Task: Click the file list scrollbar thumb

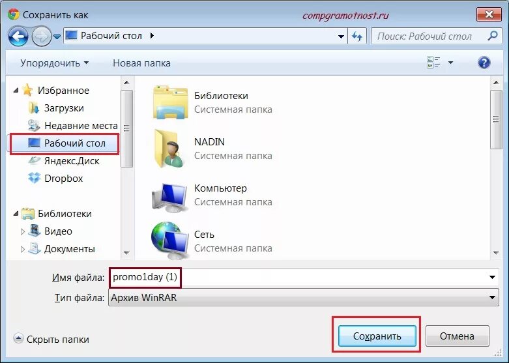Action: [496, 119]
